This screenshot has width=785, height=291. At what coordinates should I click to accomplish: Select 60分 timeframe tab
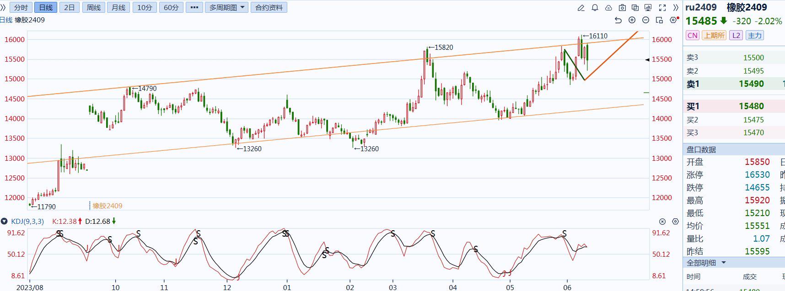171,7
